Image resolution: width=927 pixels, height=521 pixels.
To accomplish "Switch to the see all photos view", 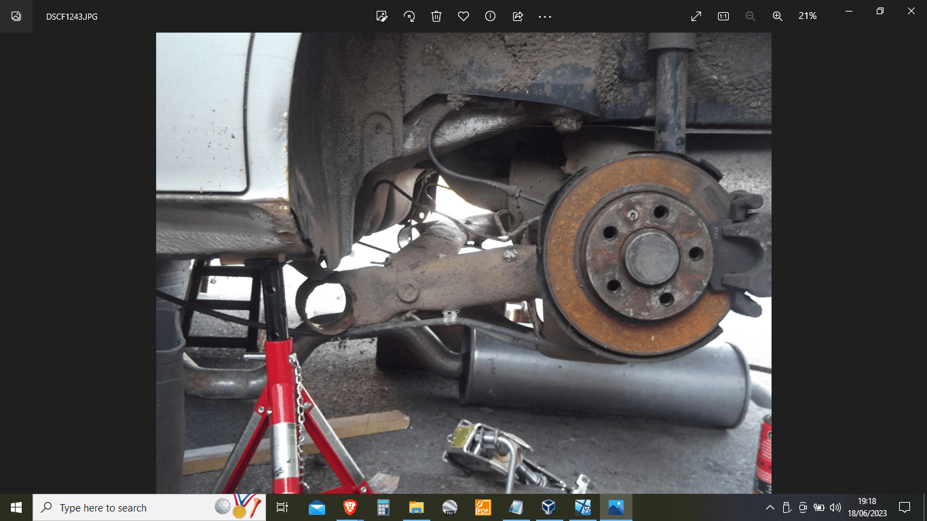I will point(15,16).
